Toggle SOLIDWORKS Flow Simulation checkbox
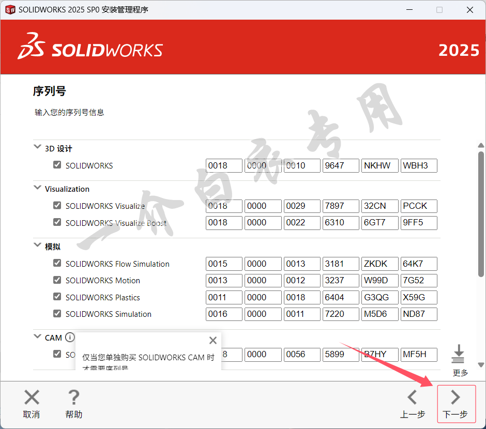The height and width of the screenshot is (429, 486). pos(57,263)
